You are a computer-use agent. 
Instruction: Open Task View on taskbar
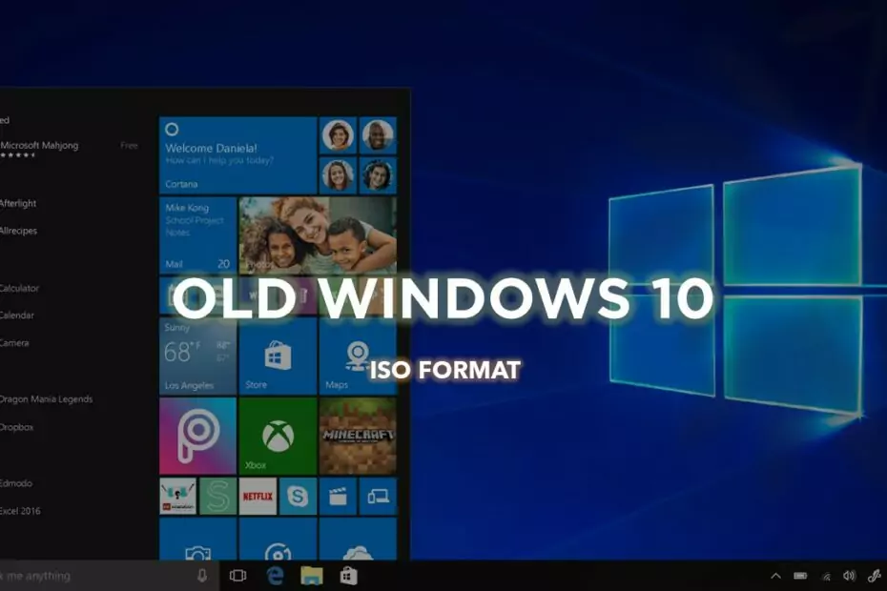(238, 576)
